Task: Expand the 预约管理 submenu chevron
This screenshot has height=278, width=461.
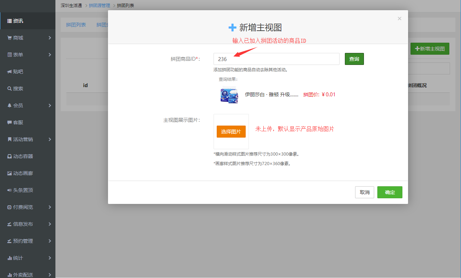Action: pos(50,241)
